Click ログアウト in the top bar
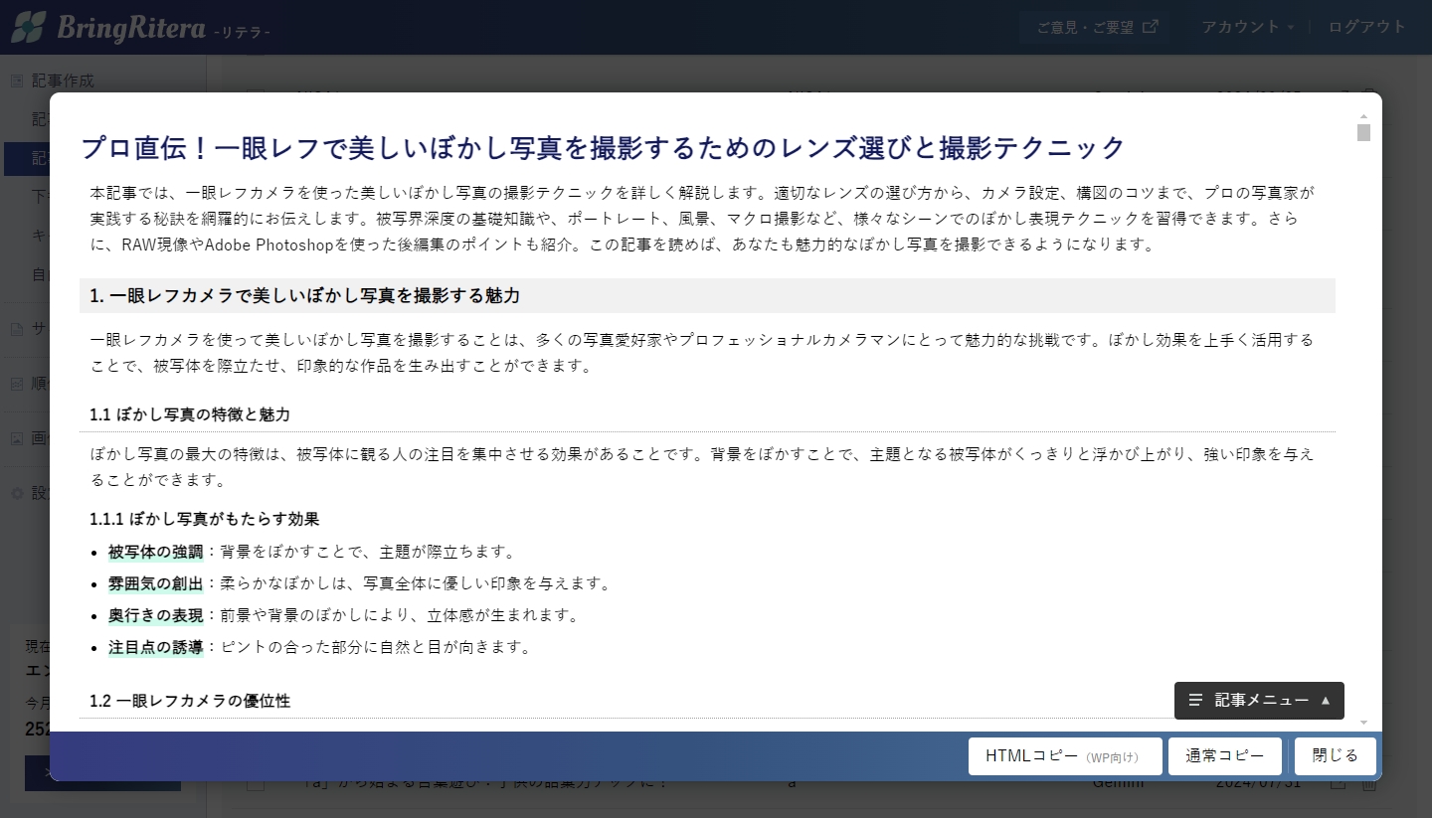This screenshot has height=818, width=1432. (x=1367, y=27)
